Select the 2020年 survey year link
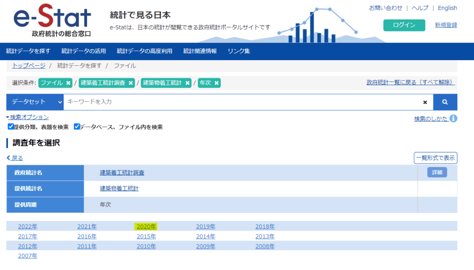This screenshot has height=270, width=474. [146, 226]
